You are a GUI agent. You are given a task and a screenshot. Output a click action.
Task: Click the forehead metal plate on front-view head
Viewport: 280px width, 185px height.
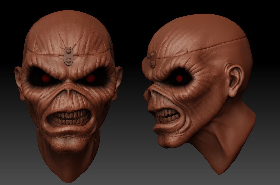click(x=69, y=56)
